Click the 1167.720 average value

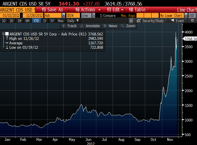tap(95, 43)
